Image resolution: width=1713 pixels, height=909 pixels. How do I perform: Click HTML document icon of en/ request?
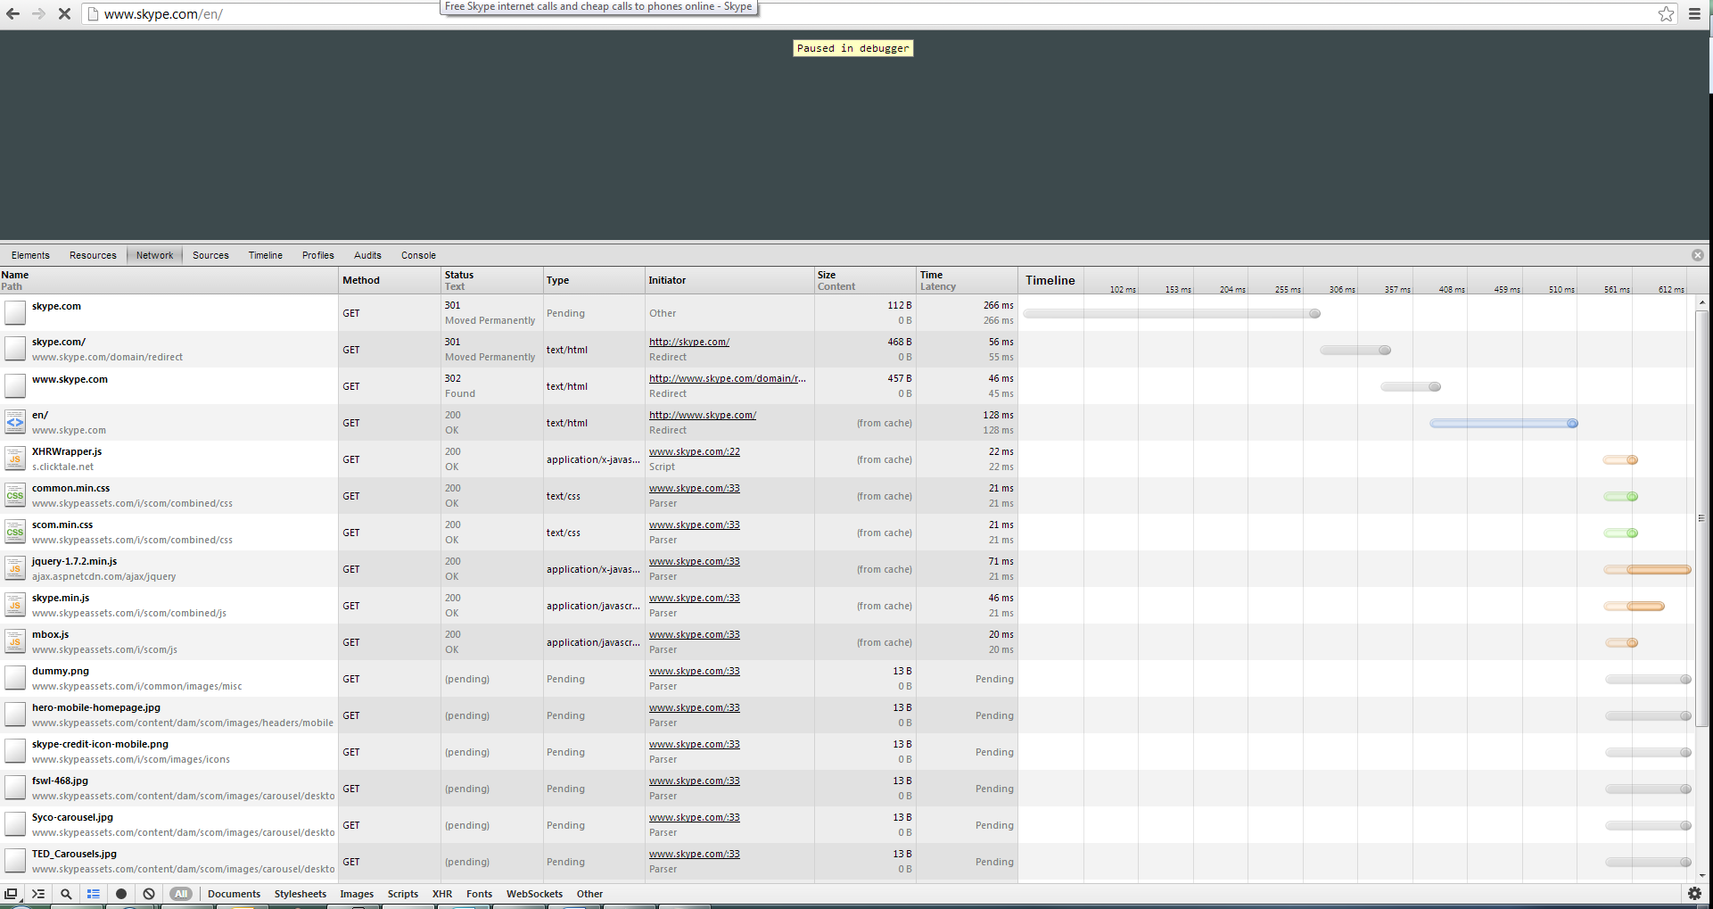coord(15,423)
